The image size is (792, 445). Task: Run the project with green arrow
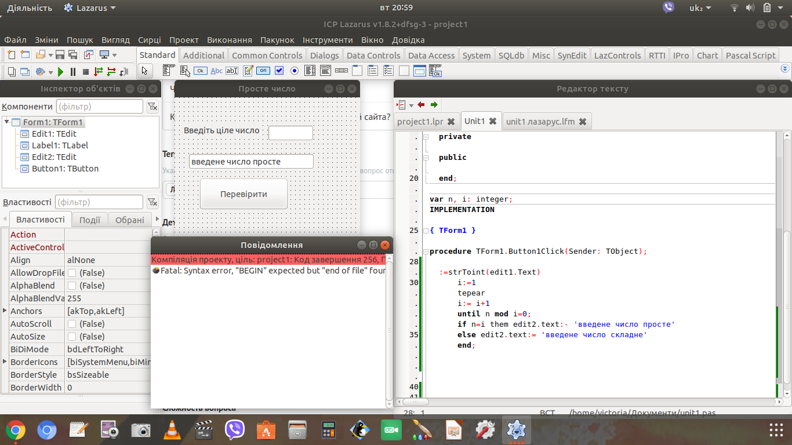point(60,72)
